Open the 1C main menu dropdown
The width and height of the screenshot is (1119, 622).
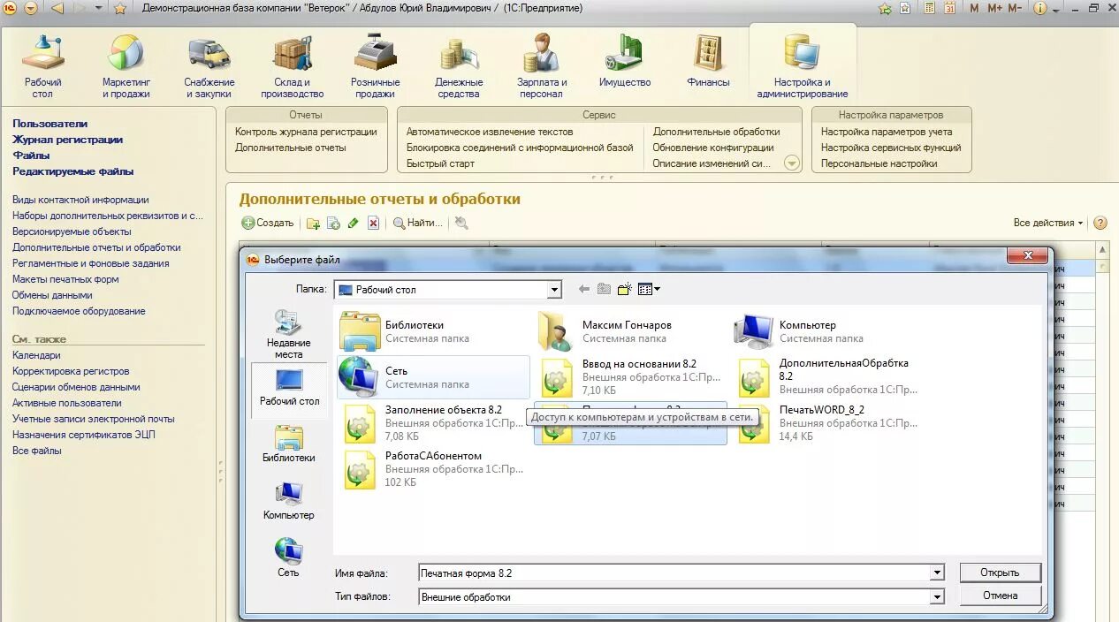[31, 9]
